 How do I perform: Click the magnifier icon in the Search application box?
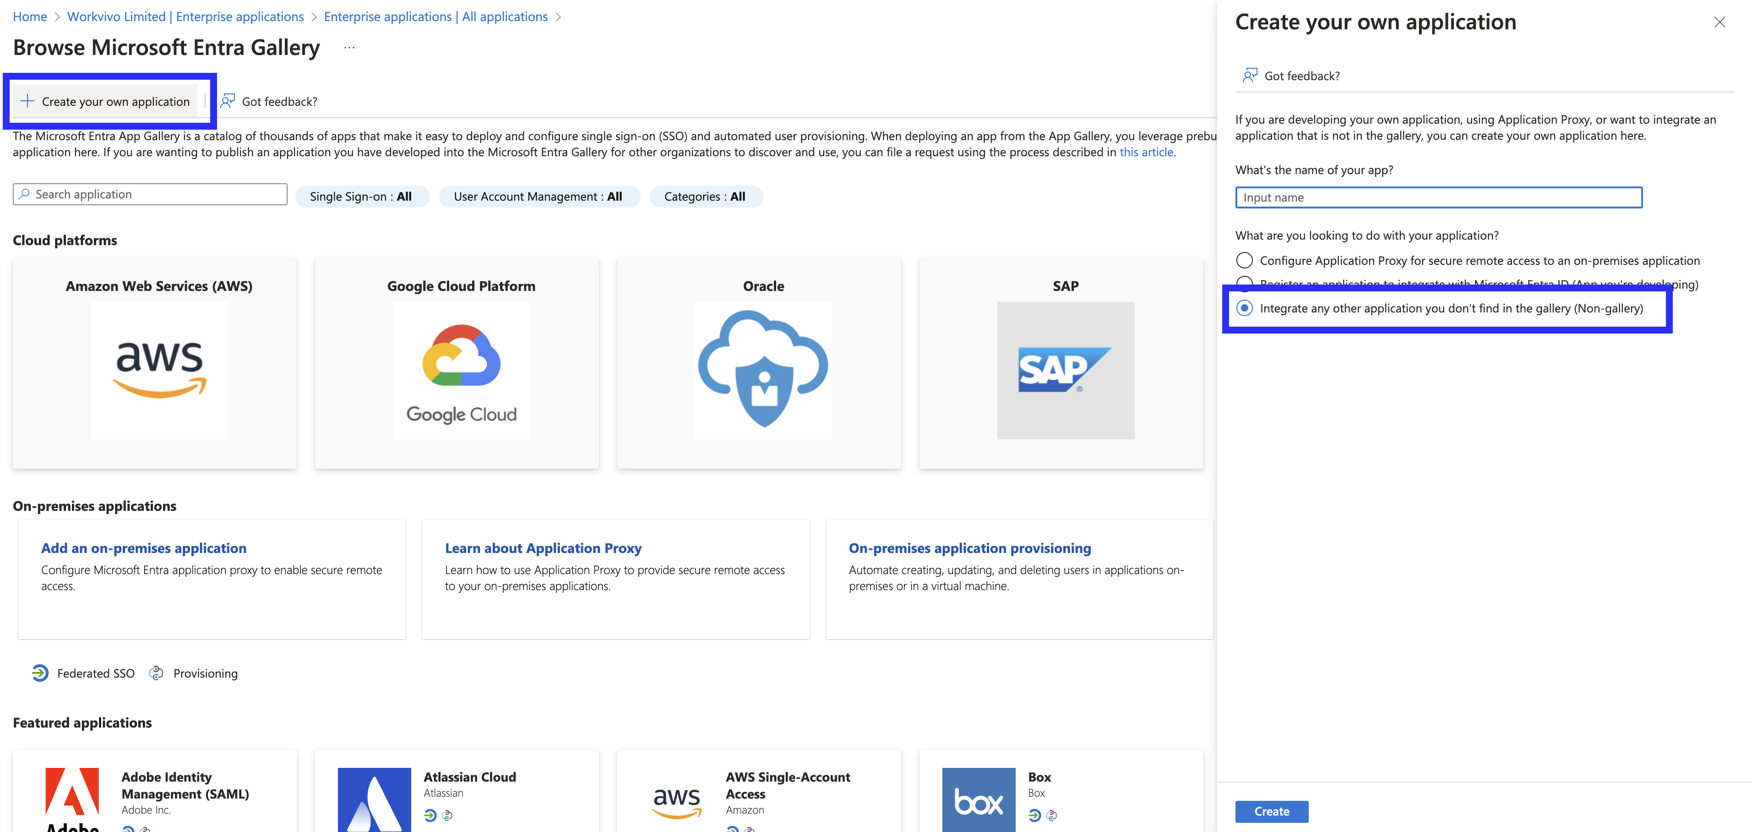[x=24, y=194]
